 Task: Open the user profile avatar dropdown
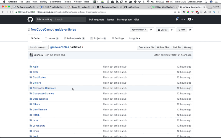coord(190,20)
